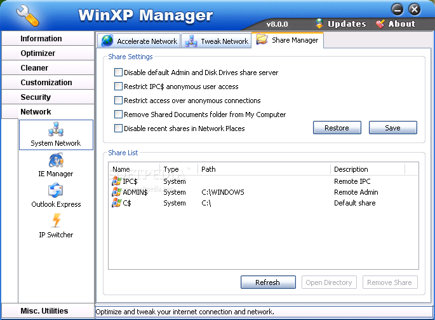The image size is (435, 320).
Task: Toggle Restrict access over anonymous connections
Action: 118,100
